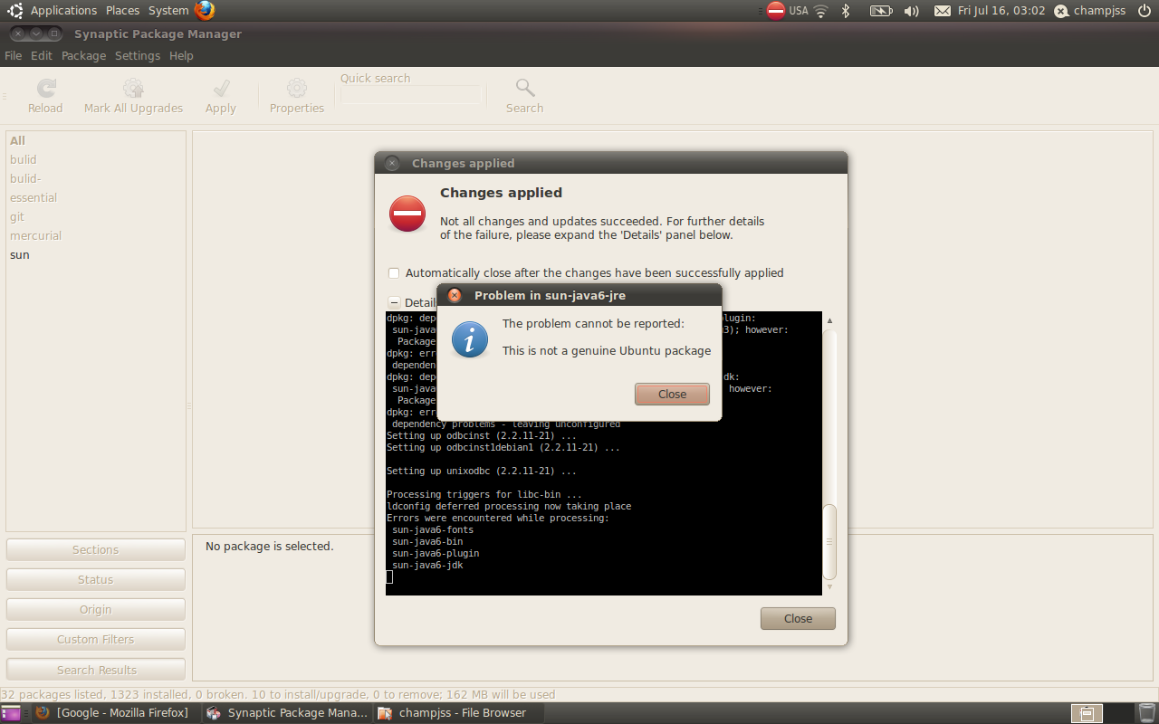Select 'sun' in the search list

pos(96,255)
